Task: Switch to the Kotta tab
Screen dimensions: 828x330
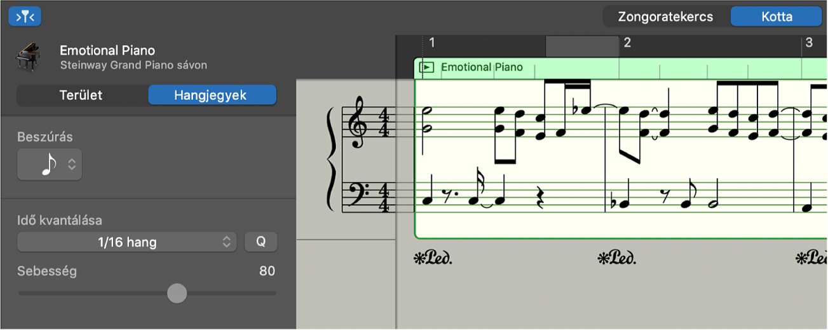Action: coord(777,17)
